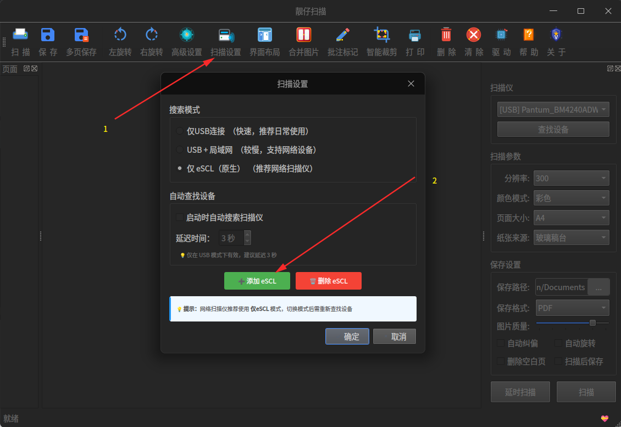Click the red 删除 eSCL button
The height and width of the screenshot is (427, 621).
click(x=328, y=281)
